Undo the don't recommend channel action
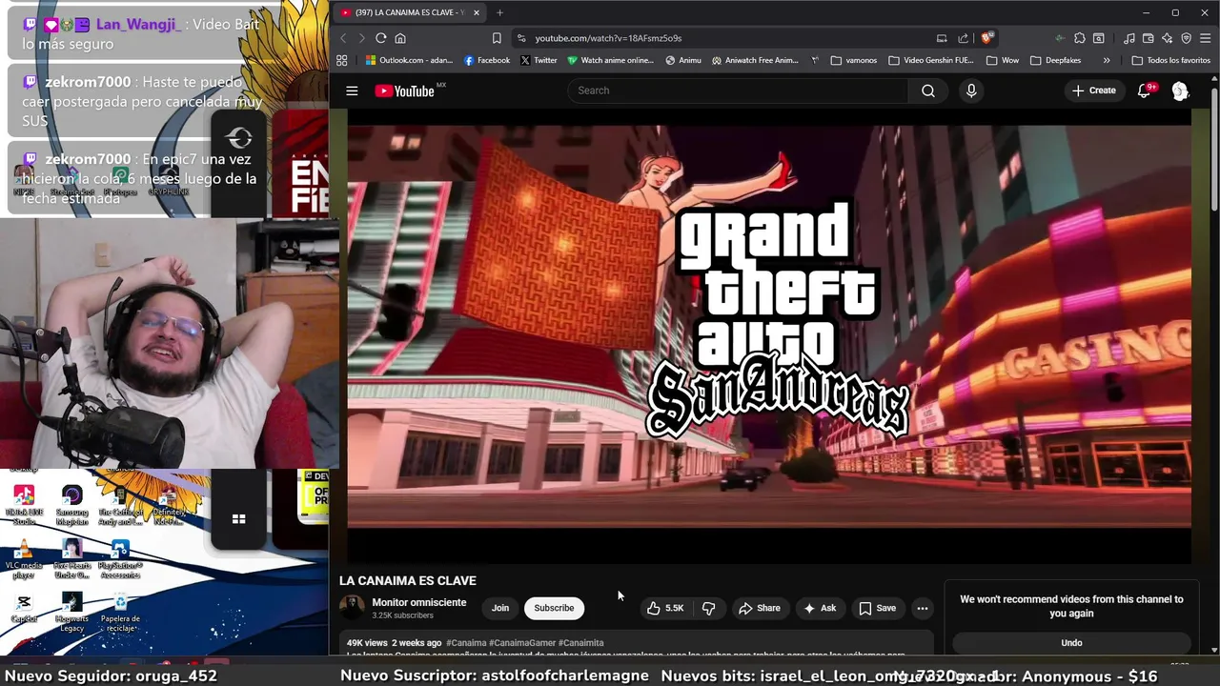This screenshot has width=1220, height=686. 1071,642
